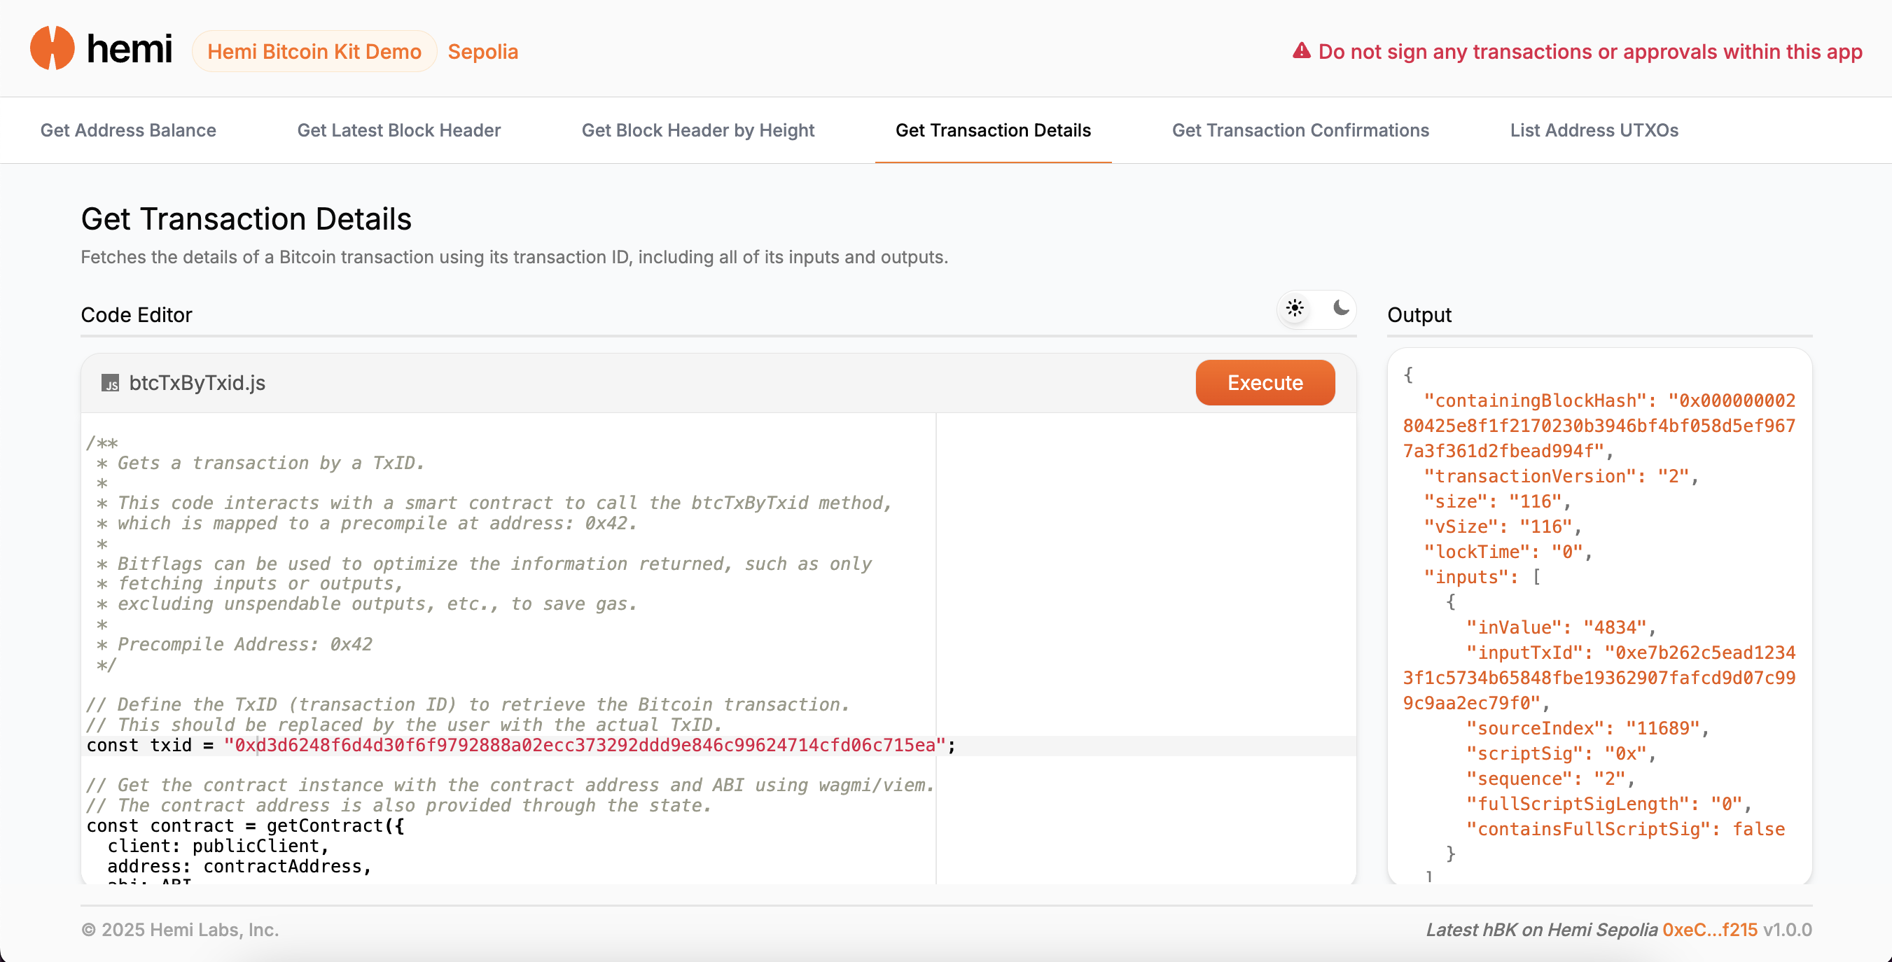1892x962 pixels.
Task: Click the btcTxByTxid.js filename header
Action: (197, 384)
